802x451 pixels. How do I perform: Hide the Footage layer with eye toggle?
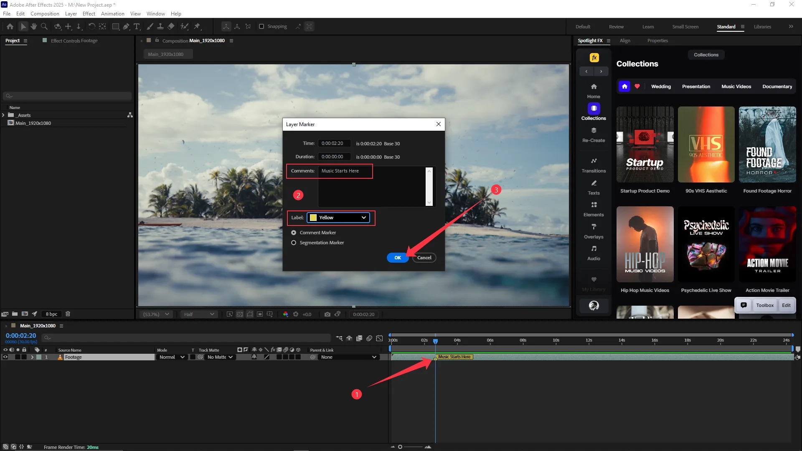click(x=5, y=357)
